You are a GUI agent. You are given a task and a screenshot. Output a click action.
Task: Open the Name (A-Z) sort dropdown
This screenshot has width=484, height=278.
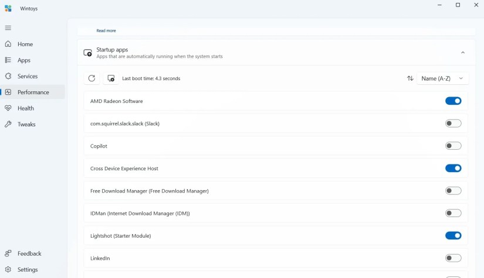click(x=442, y=78)
